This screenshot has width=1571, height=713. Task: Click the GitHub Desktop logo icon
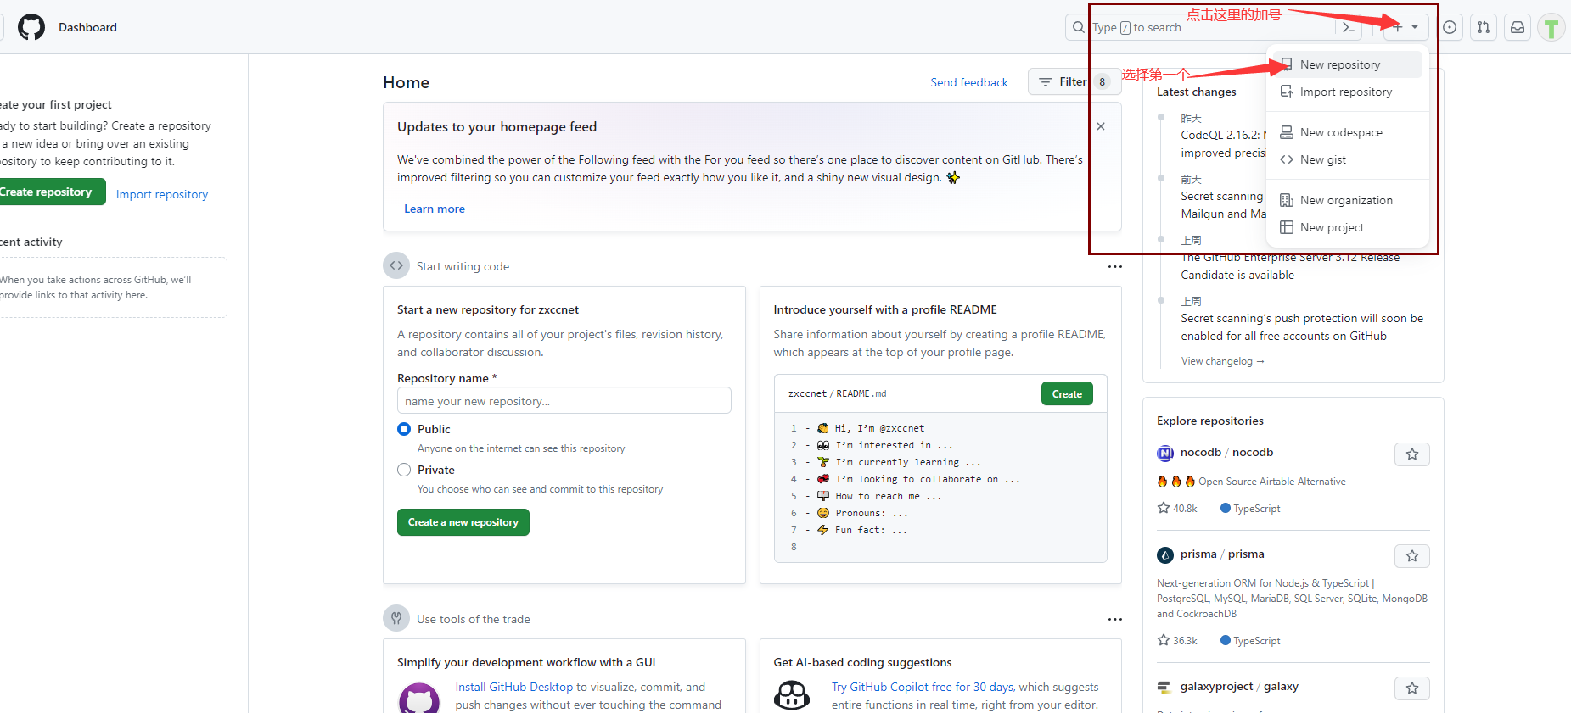pyautogui.click(x=419, y=699)
